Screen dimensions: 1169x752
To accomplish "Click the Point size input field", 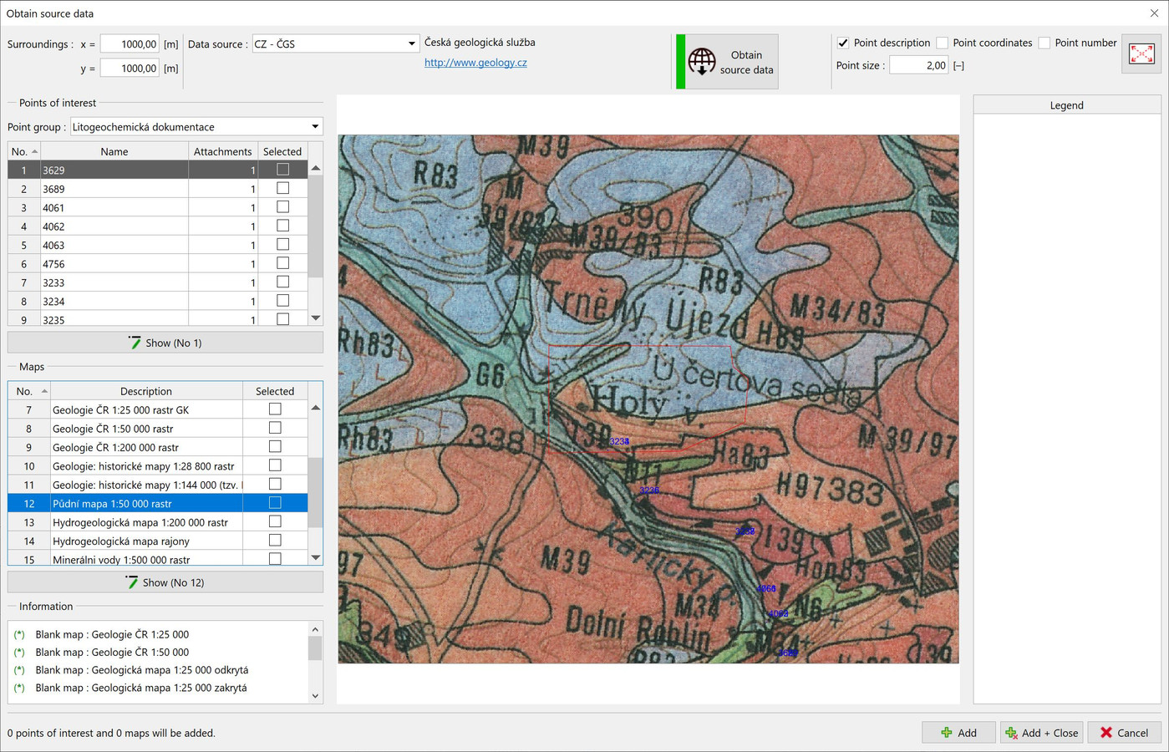I will (917, 65).
